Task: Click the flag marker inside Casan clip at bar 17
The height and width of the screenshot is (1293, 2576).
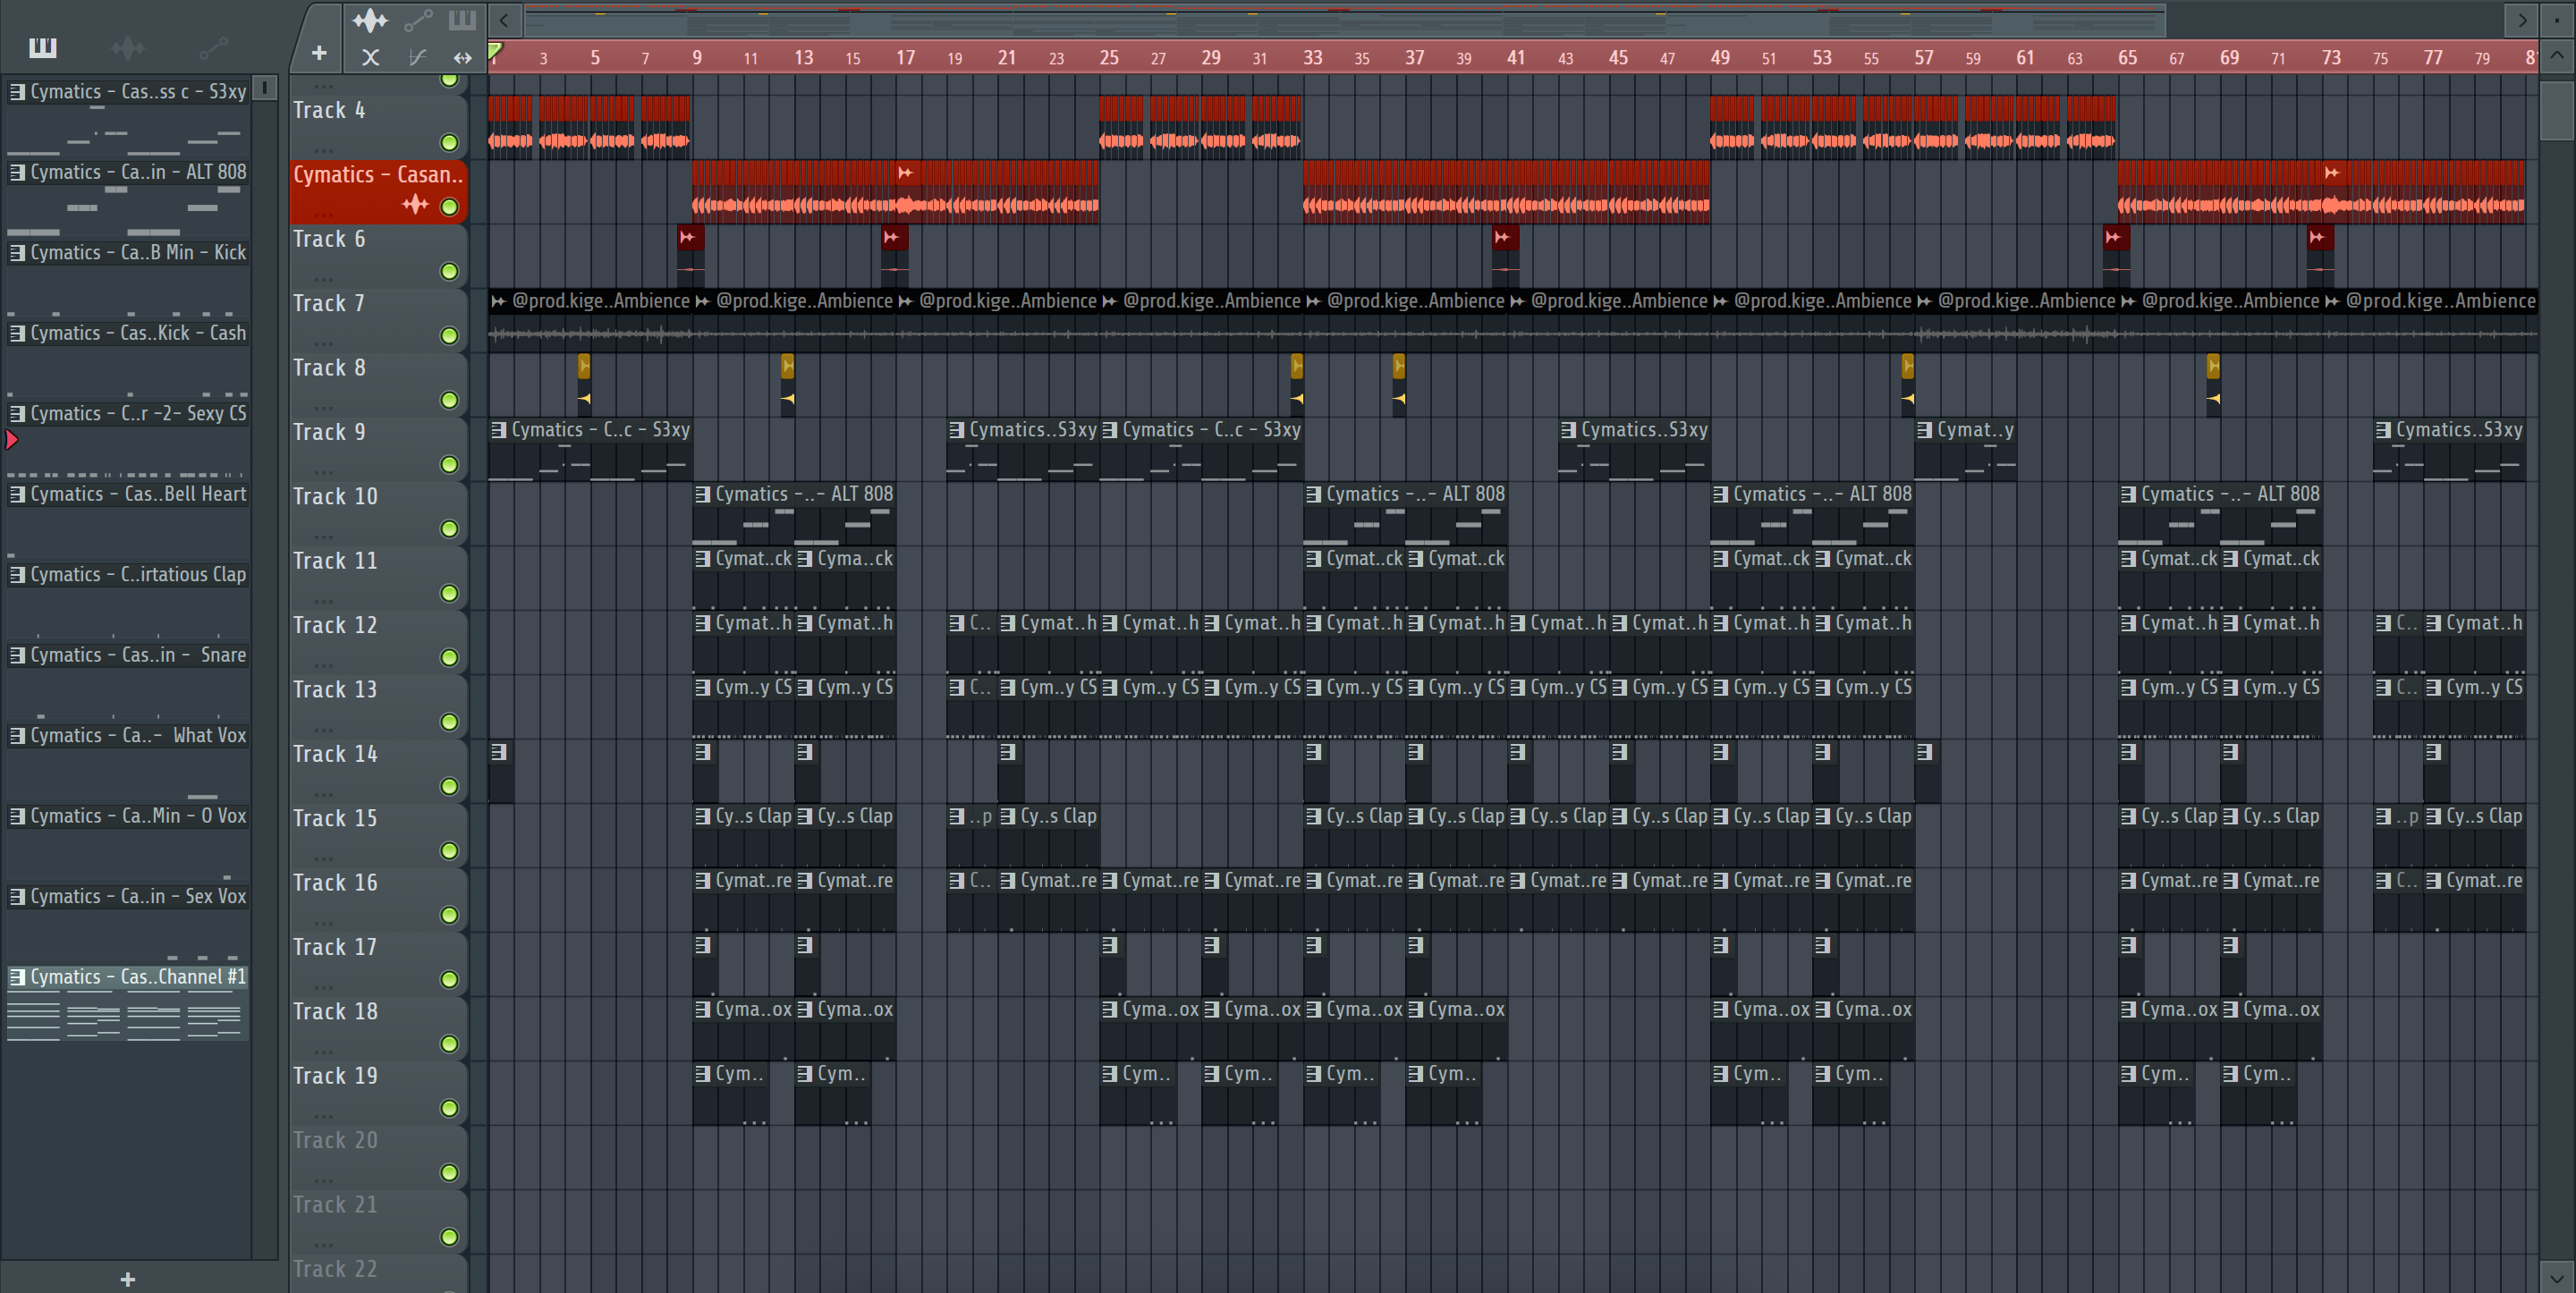Action: (905, 173)
